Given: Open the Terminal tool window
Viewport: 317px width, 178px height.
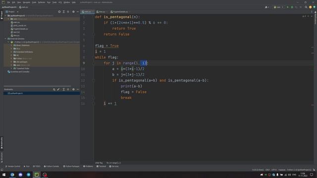Looking at the screenshot, I should coord(101,166).
